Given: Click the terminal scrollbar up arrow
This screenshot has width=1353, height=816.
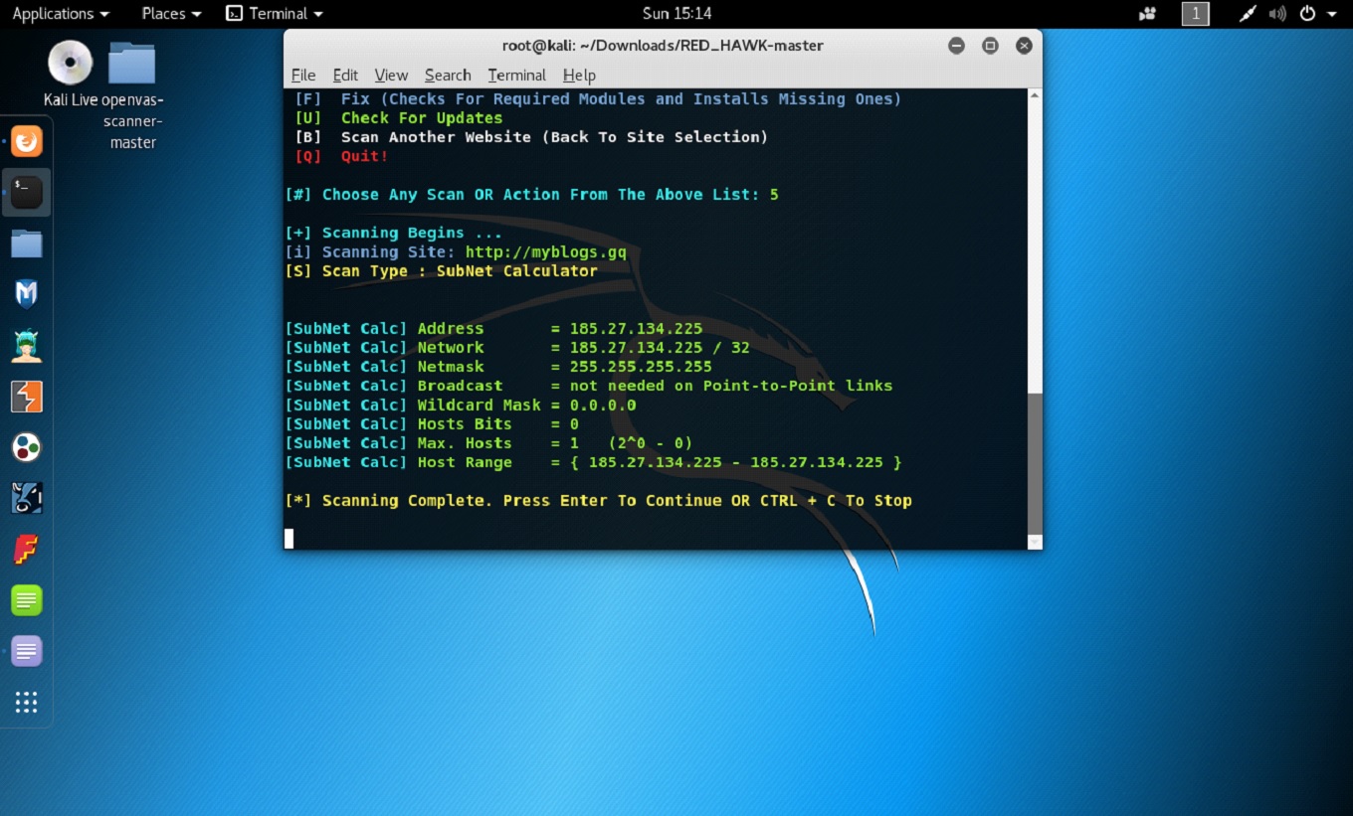Looking at the screenshot, I should pos(1035,96).
